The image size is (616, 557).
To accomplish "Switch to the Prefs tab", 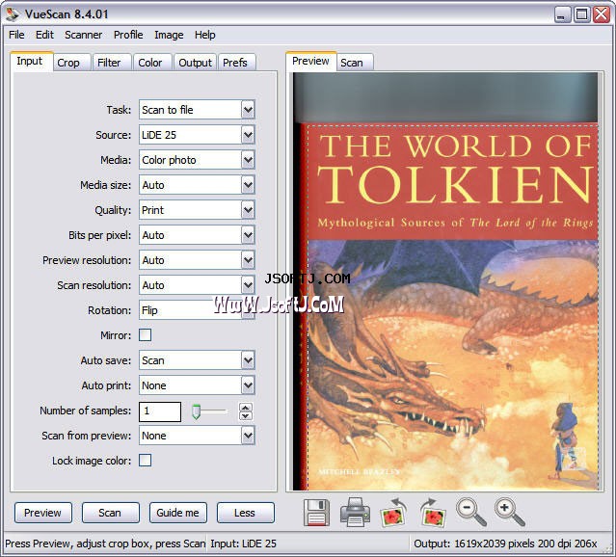I will click(236, 63).
